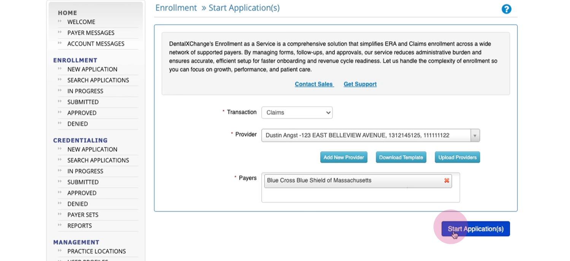Click the Enrollment breadcrumb link

pyautogui.click(x=176, y=8)
